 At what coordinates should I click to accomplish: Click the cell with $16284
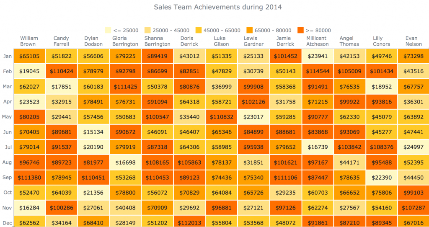point(29,208)
